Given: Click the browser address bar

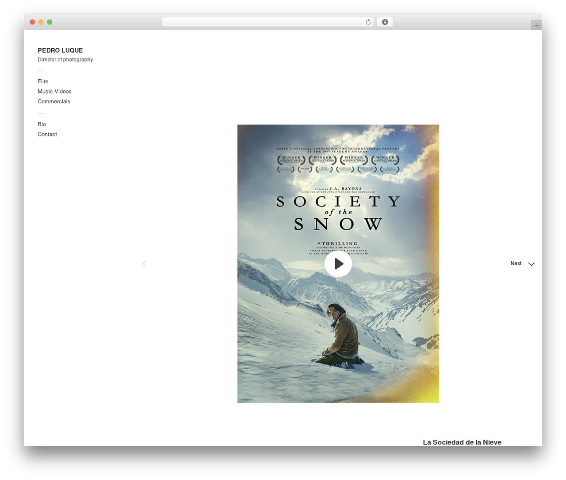Looking at the screenshot, I should tap(268, 22).
